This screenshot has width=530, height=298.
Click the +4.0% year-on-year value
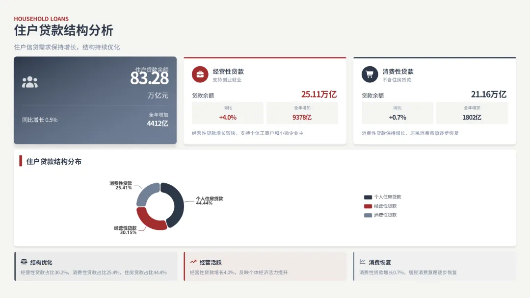point(228,118)
